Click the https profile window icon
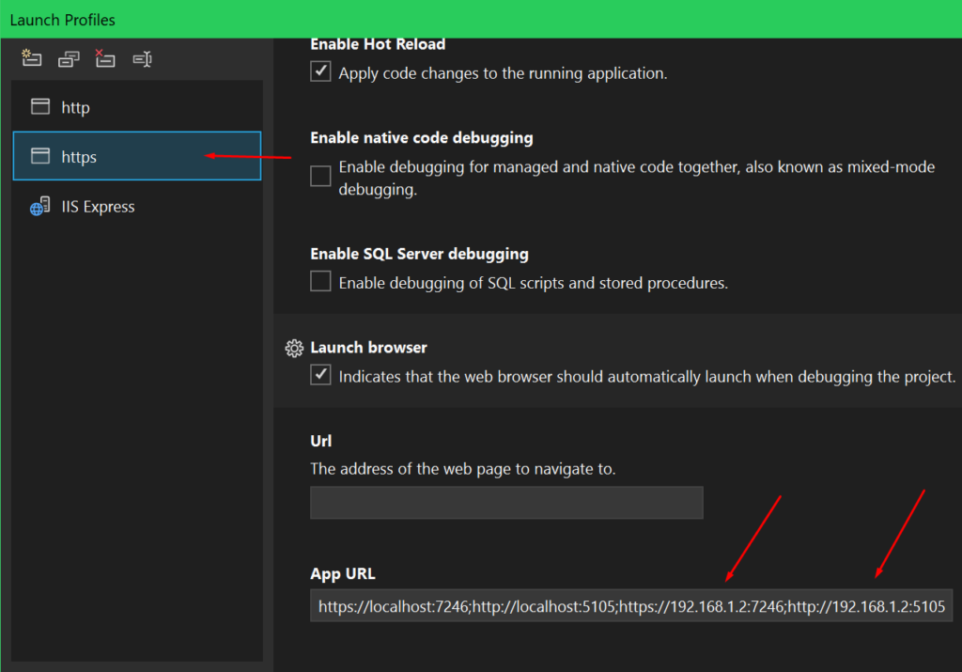The height and width of the screenshot is (672, 962). 40,156
